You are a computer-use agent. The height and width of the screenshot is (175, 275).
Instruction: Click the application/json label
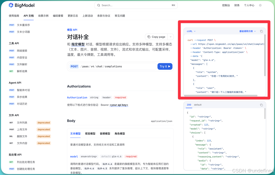[x=161, y=121]
